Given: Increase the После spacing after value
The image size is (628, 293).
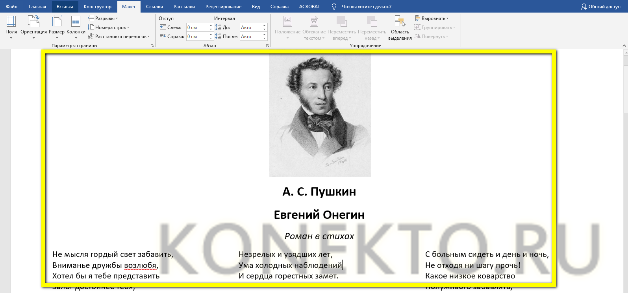Looking at the screenshot, I should pos(265,35).
